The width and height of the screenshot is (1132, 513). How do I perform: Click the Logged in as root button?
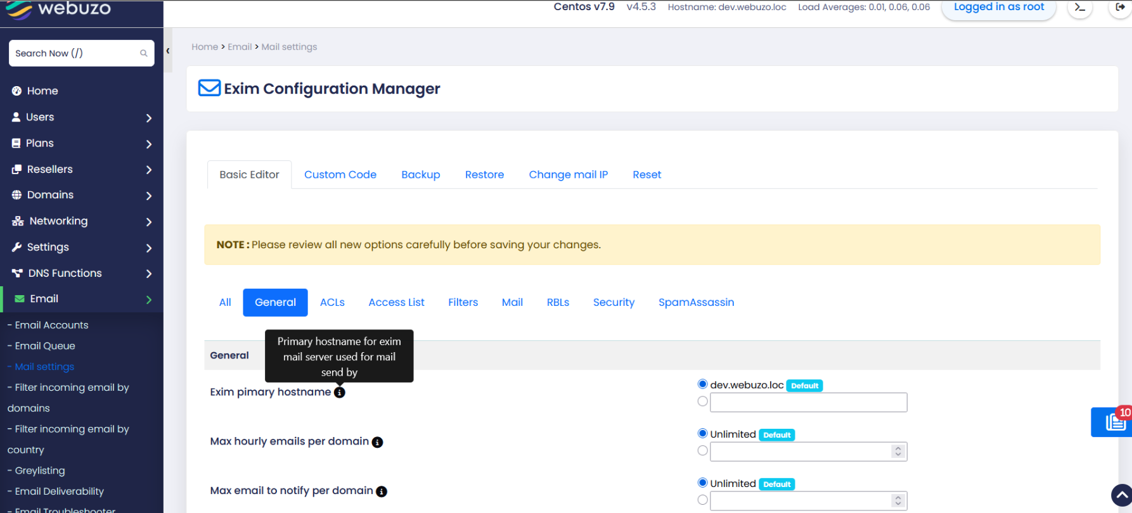(x=999, y=8)
